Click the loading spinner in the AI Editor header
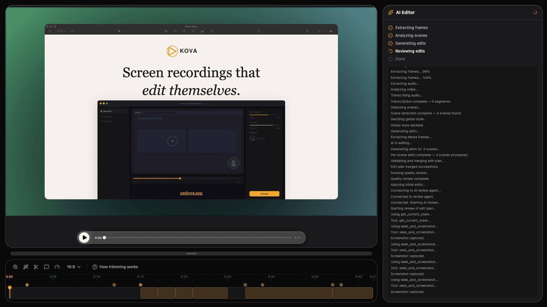This screenshot has height=307, width=547. pos(535,12)
